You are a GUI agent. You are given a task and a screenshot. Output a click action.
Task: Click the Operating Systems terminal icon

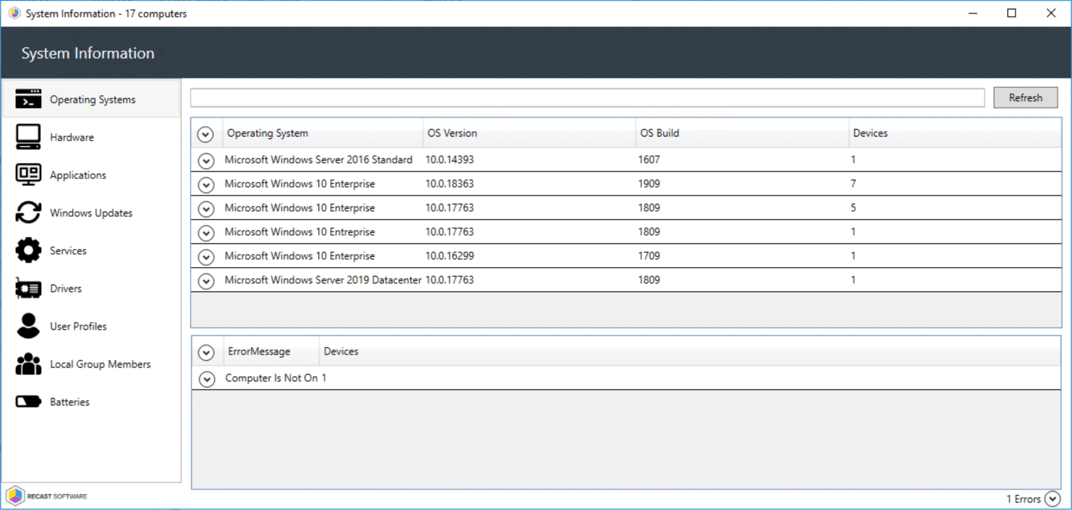point(28,99)
